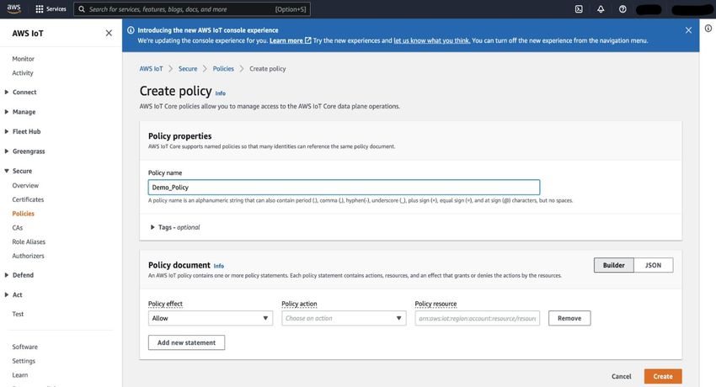
Task: Open the AWS home logo
Action: 13,8
